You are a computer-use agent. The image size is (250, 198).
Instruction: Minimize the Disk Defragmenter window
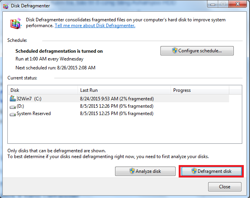coord(213,4)
